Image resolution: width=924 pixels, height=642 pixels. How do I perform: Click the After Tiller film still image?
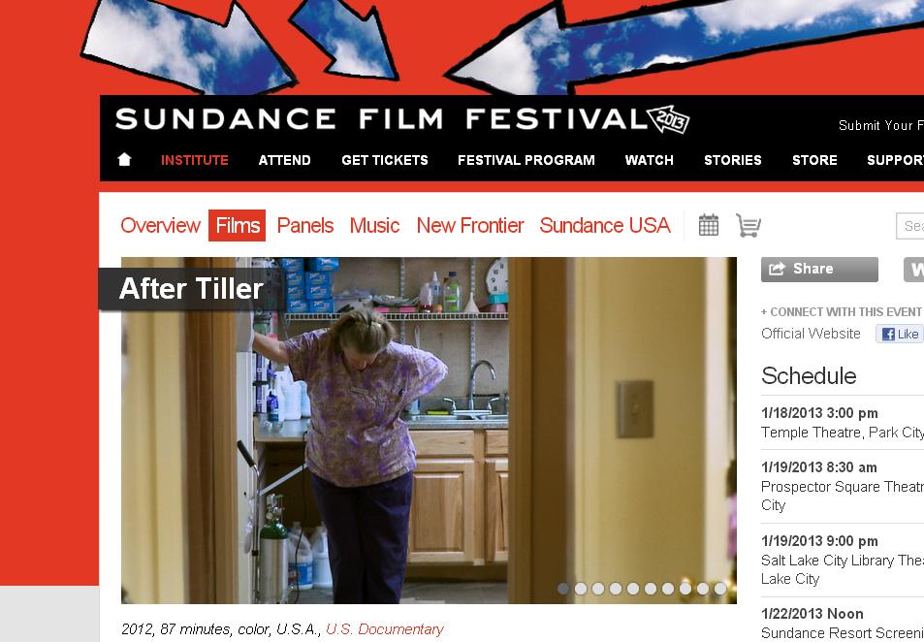point(429,431)
